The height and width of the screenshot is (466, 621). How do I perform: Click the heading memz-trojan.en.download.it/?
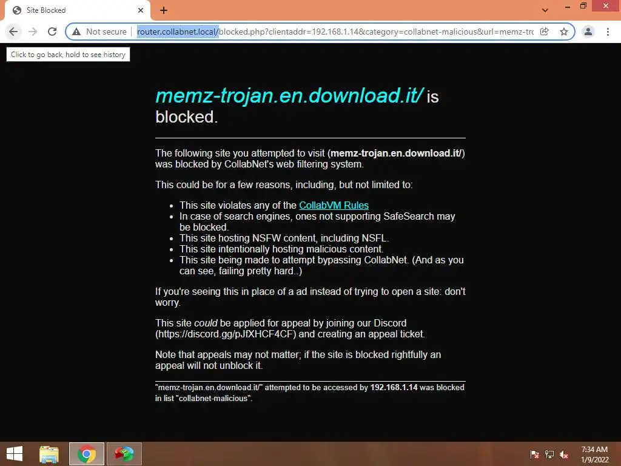tap(289, 95)
